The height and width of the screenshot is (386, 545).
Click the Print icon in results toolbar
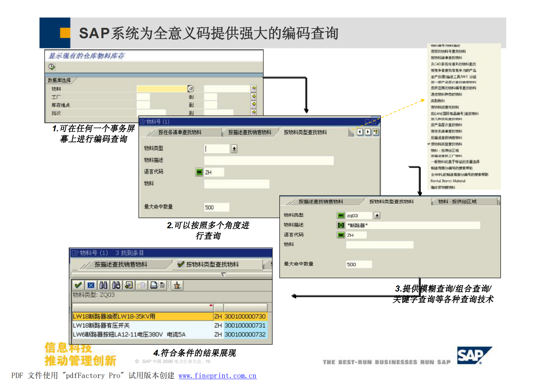pyautogui.click(x=154, y=285)
